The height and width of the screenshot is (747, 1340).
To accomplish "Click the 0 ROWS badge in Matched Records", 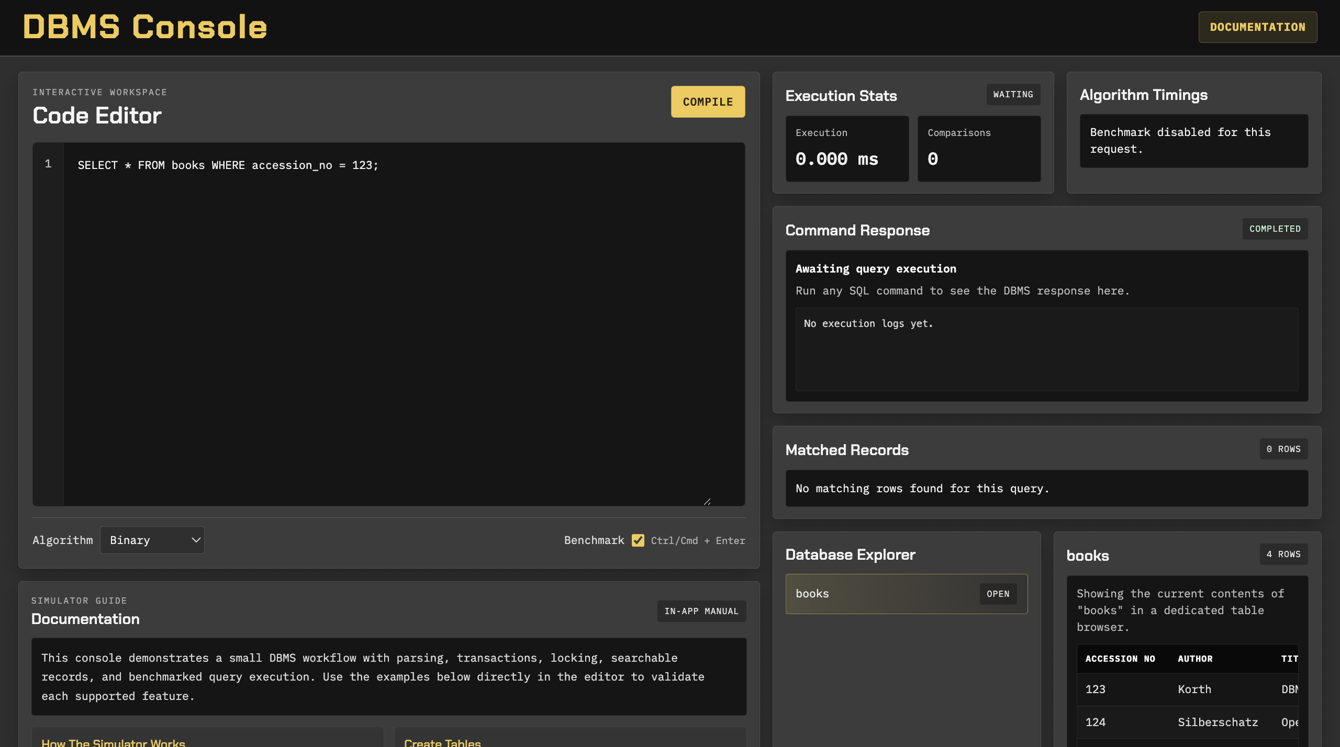I will pyautogui.click(x=1283, y=449).
